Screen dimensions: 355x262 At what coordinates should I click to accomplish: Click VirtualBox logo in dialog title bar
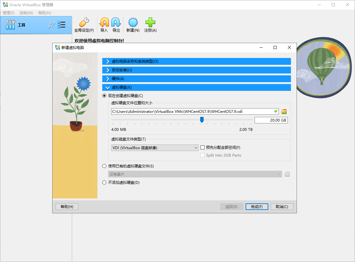coord(58,47)
